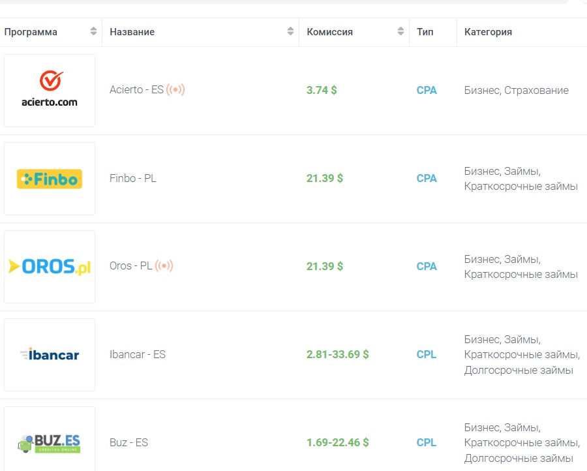Click the Тип column header
This screenshot has width=587, height=471.
click(425, 32)
